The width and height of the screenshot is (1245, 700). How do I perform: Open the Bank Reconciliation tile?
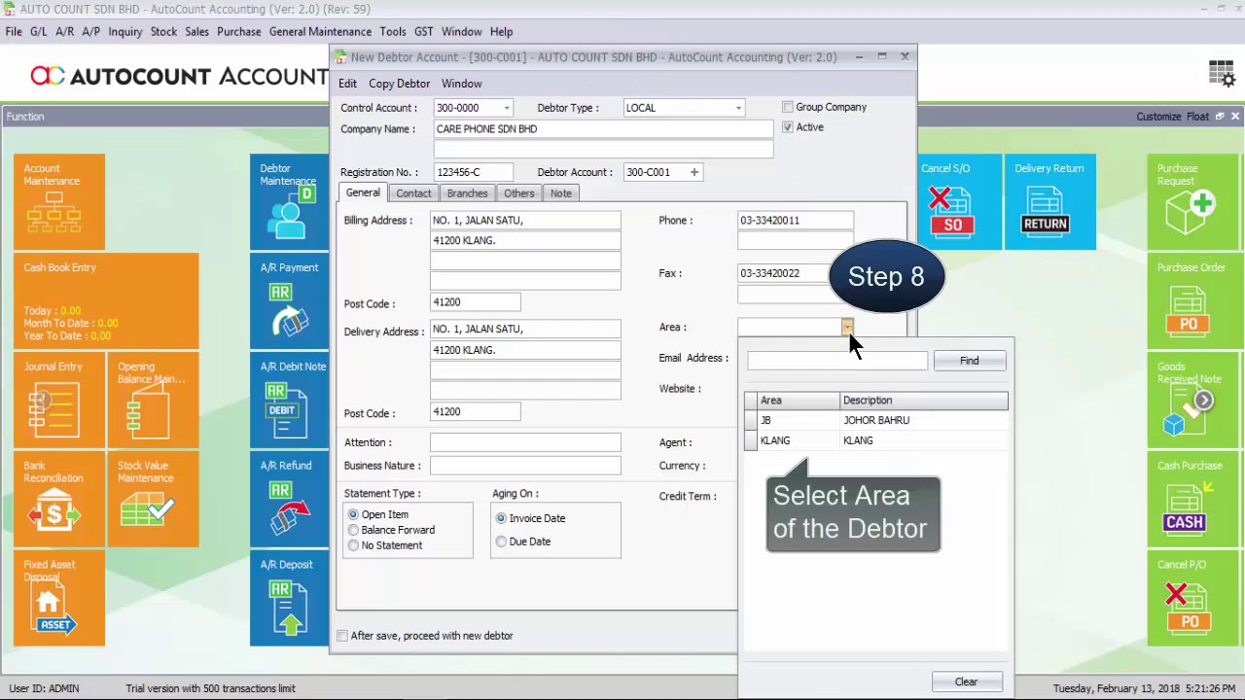[x=59, y=499]
